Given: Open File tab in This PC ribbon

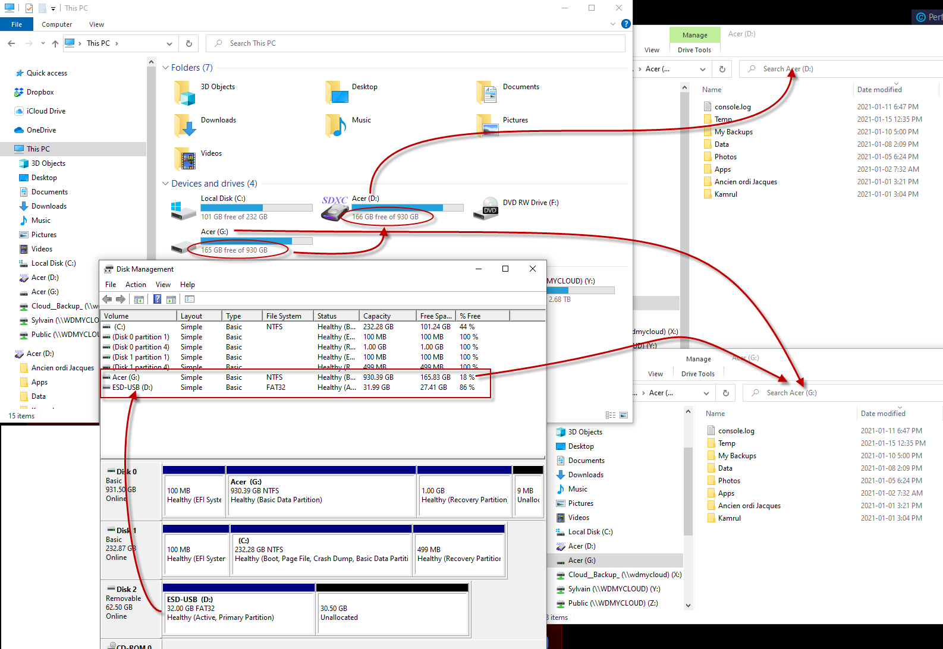Looking at the screenshot, I should pos(17,24).
